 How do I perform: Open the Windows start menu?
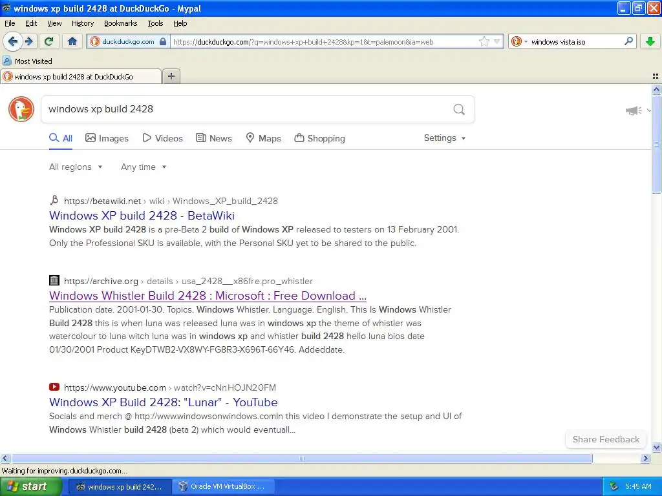coord(30,486)
